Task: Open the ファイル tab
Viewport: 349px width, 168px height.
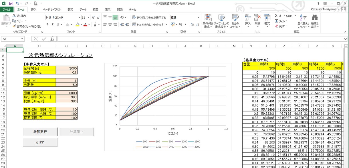Action: click(x=7, y=9)
